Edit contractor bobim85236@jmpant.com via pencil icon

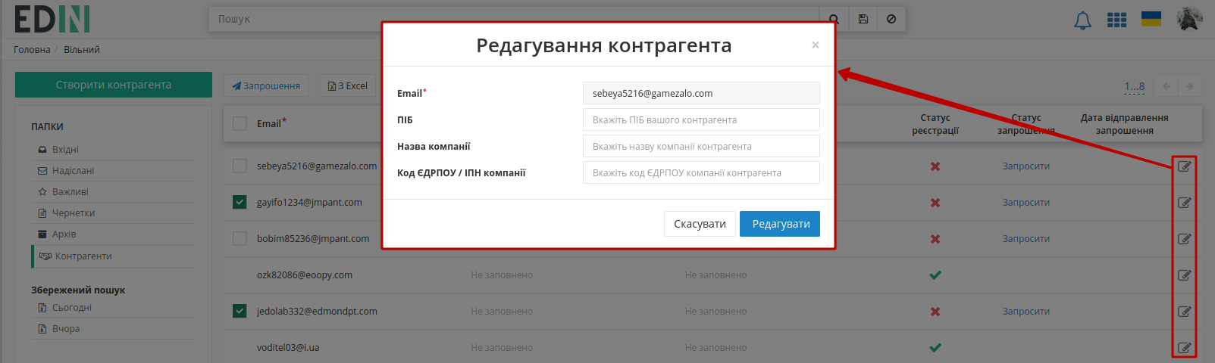coord(1184,239)
